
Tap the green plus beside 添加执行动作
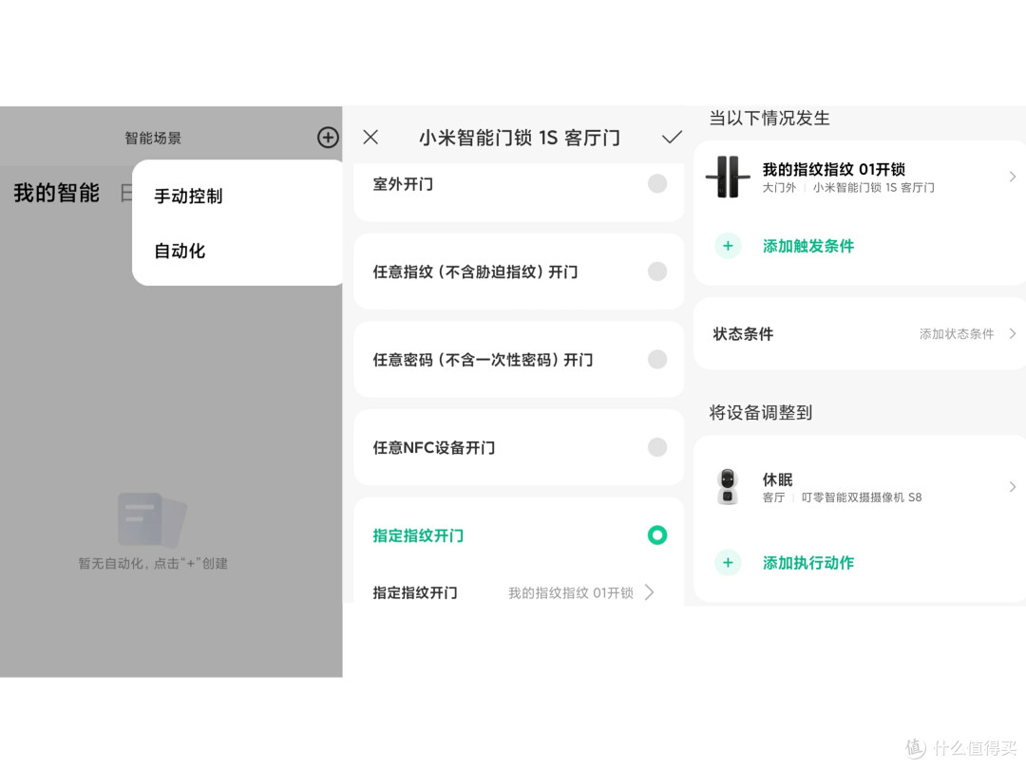pyautogui.click(x=728, y=562)
